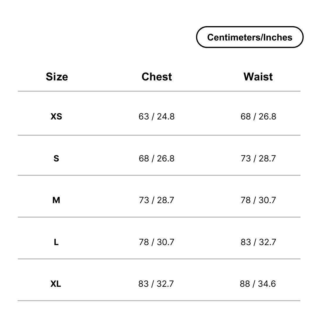The image size is (317, 317).
Task: Click XS waist value 68 / 26.8
Action: click(258, 117)
